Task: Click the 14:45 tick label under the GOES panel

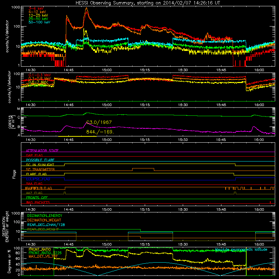Action: 68,140
